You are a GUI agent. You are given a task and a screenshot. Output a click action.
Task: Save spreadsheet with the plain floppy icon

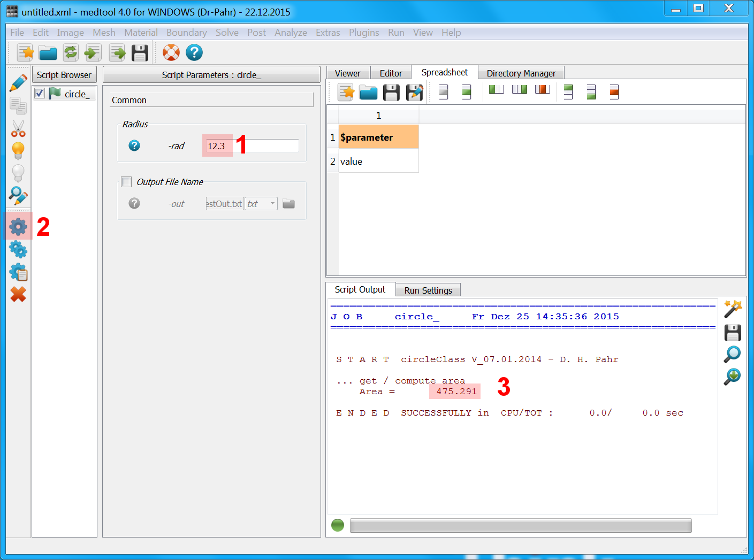pos(391,93)
